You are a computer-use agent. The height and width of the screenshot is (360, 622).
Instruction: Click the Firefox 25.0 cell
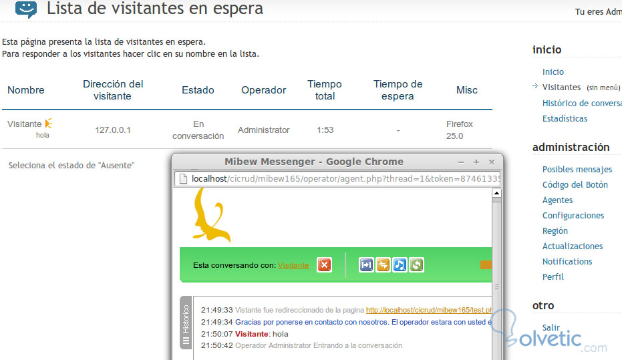click(x=460, y=130)
